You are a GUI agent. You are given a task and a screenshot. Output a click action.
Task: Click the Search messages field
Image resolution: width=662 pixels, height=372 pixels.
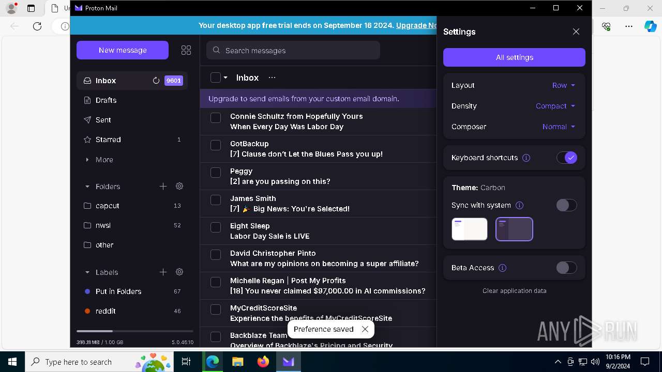coord(293,51)
